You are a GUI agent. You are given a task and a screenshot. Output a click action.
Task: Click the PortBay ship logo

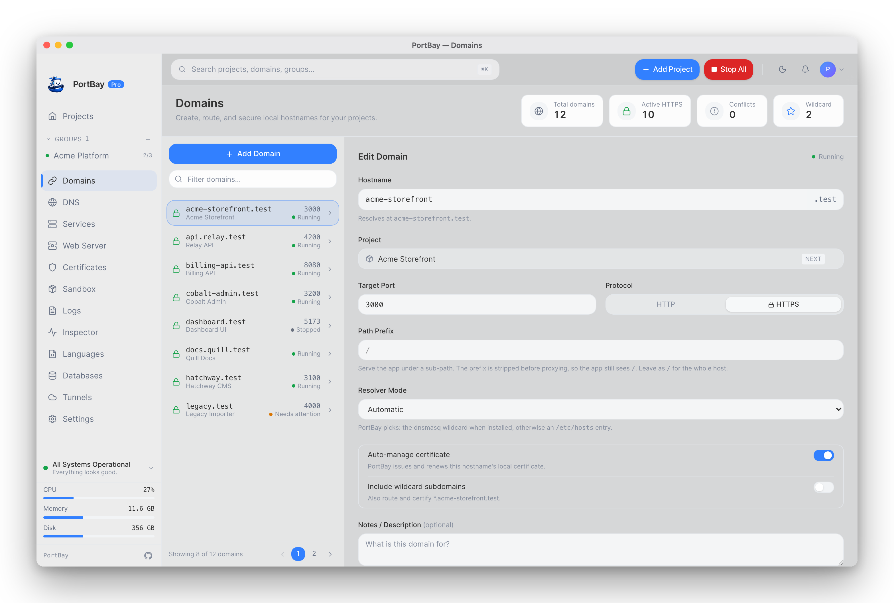[x=56, y=84]
